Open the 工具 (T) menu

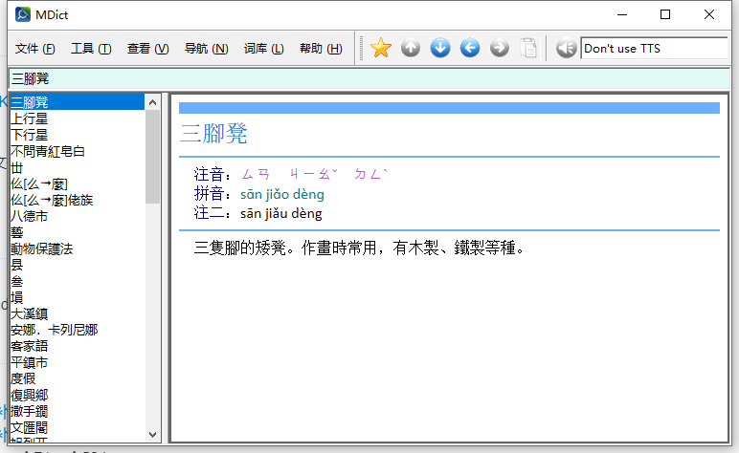tap(91, 49)
